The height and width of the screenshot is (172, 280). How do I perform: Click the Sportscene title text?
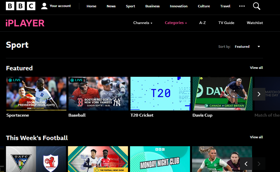pyautogui.click(x=18, y=115)
